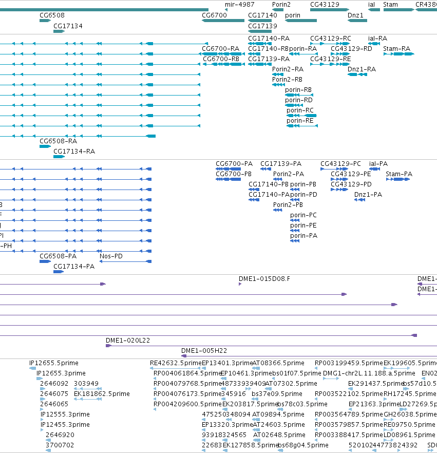Image resolution: width=437 pixels, height=453 pixels.
Task: Open the Dnz1-PA protein feature
Action: tap(359, 200)
